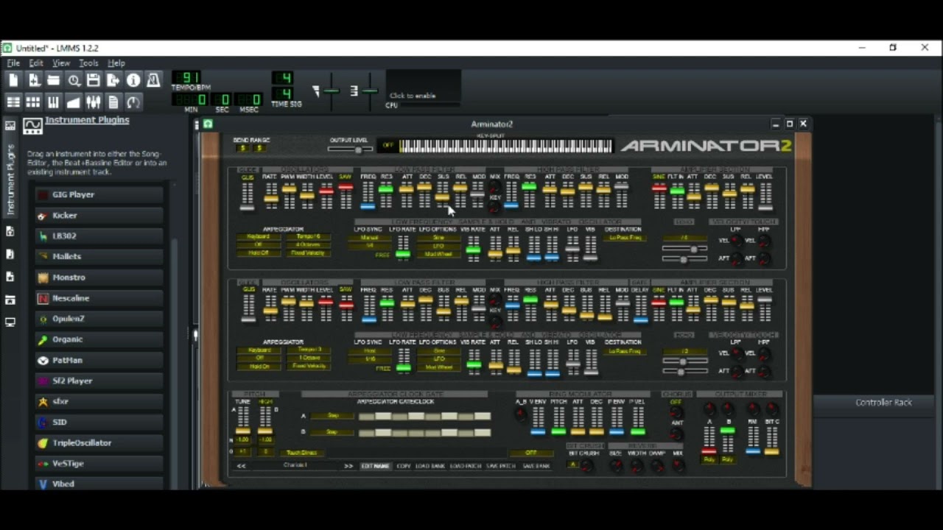Open the Beat+Bassline Editor
943x530 pixels.
pos(33,102)
